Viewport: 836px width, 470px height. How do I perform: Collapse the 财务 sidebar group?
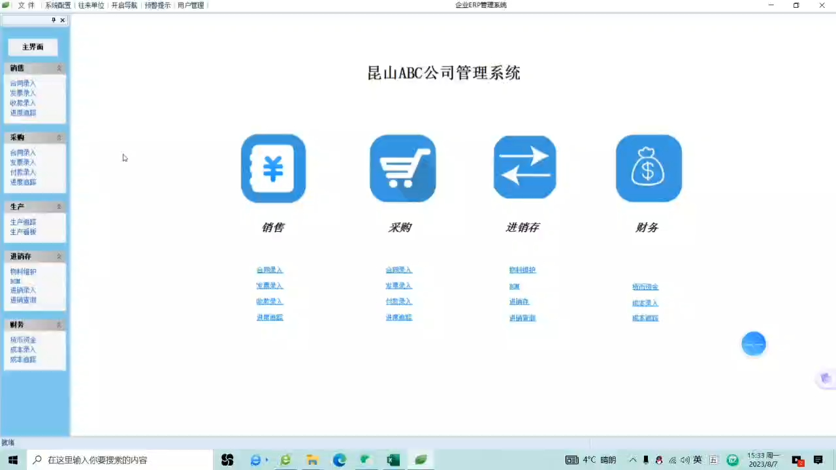59,324
